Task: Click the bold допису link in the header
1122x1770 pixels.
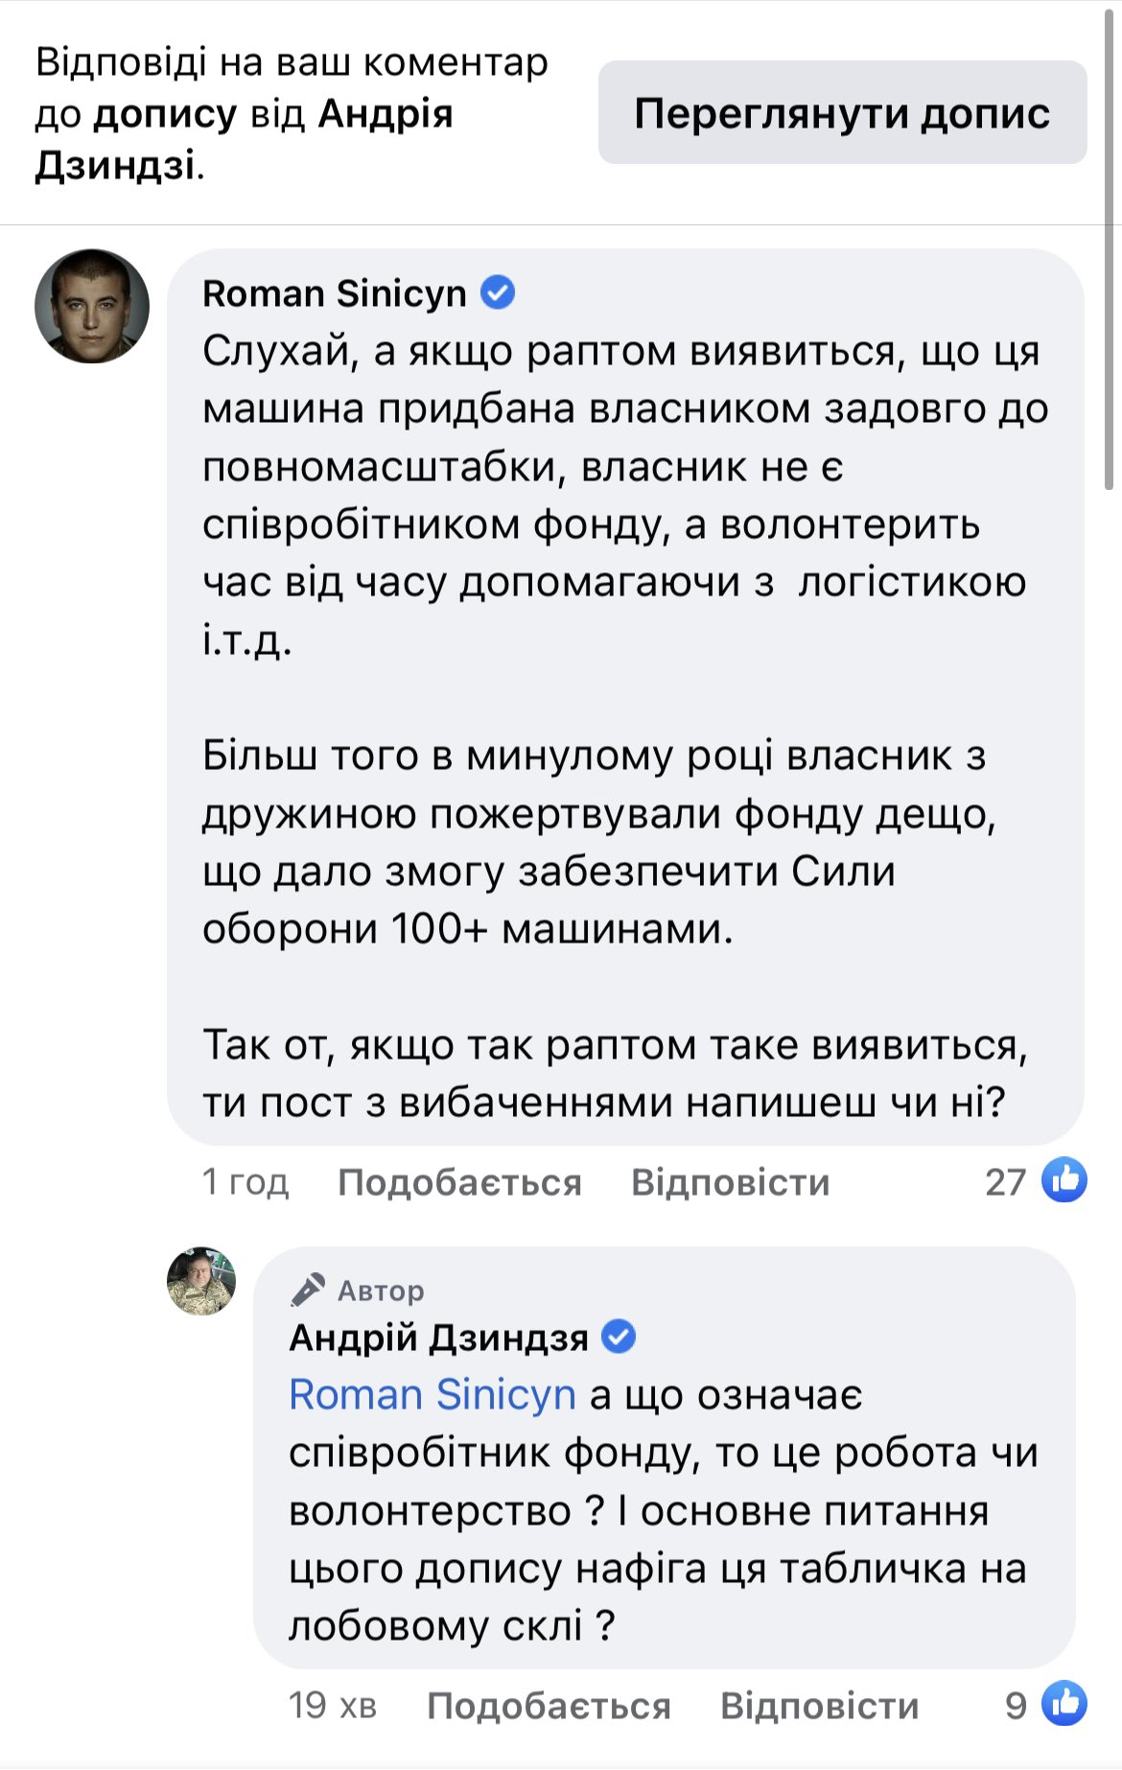Action: tap(165, 114)
